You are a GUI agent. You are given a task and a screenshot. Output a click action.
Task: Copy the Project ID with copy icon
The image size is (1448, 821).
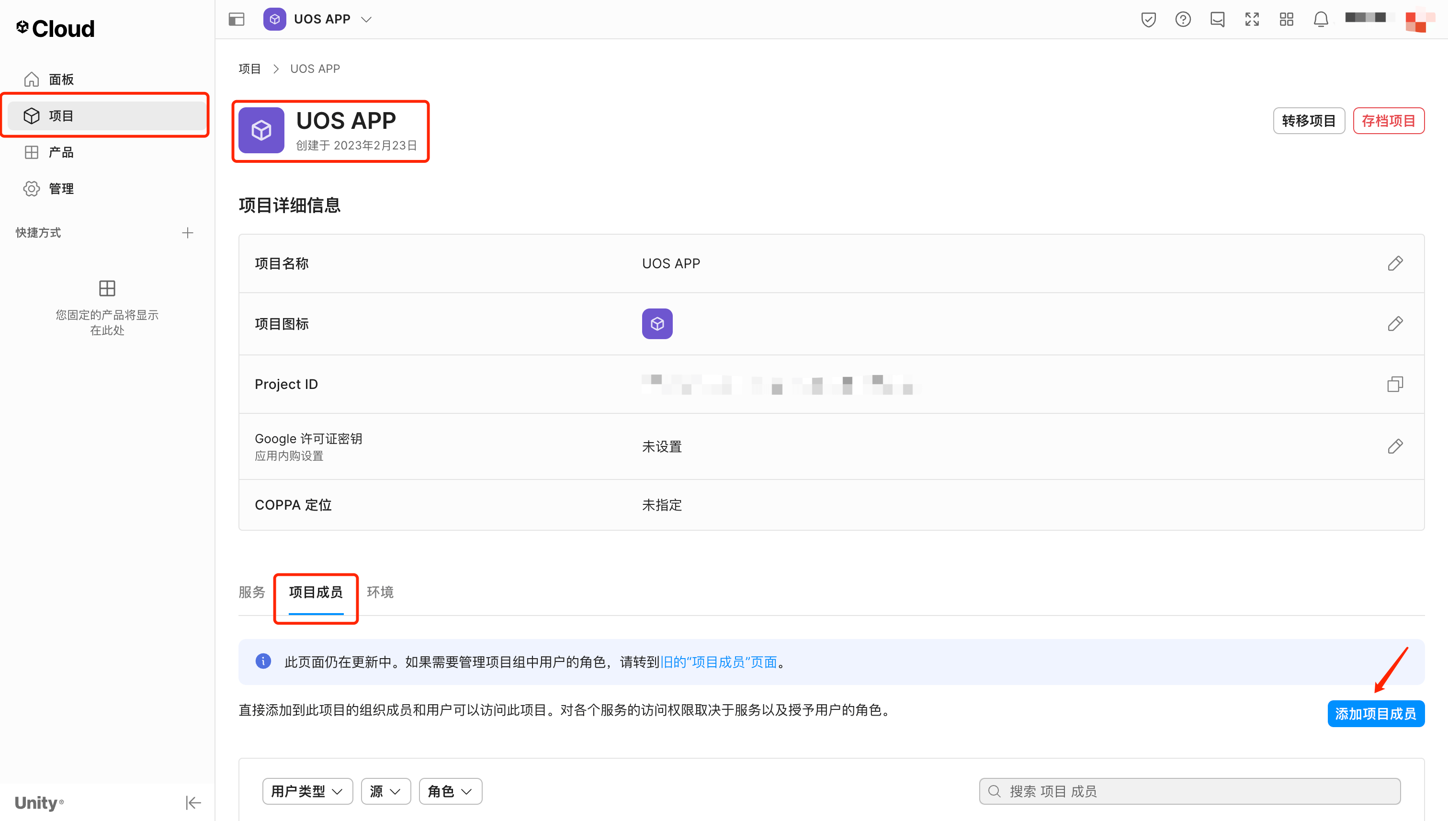pyautogui.click(x=1394, y=384)
